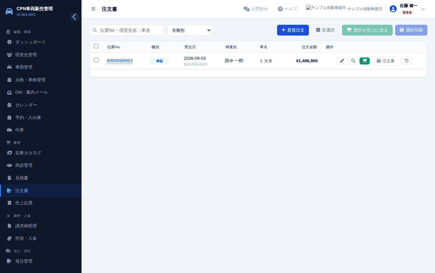Tick the select-all header checkbox
The width and height of the screenshot is (435, 273).
[96, 46]
